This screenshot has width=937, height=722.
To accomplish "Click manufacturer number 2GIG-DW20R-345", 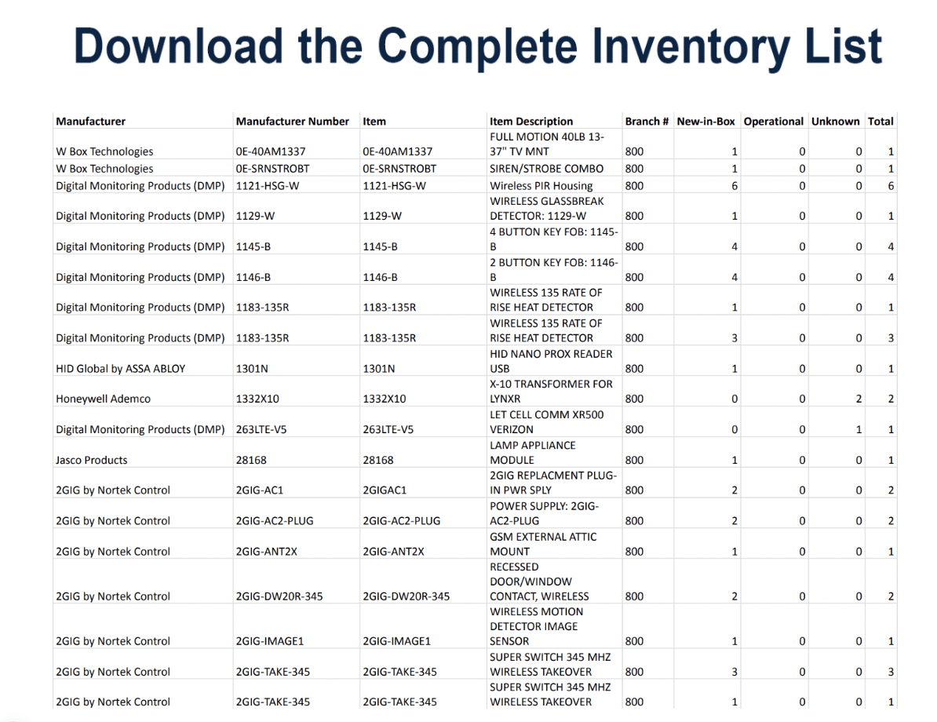I will point(279,596).
